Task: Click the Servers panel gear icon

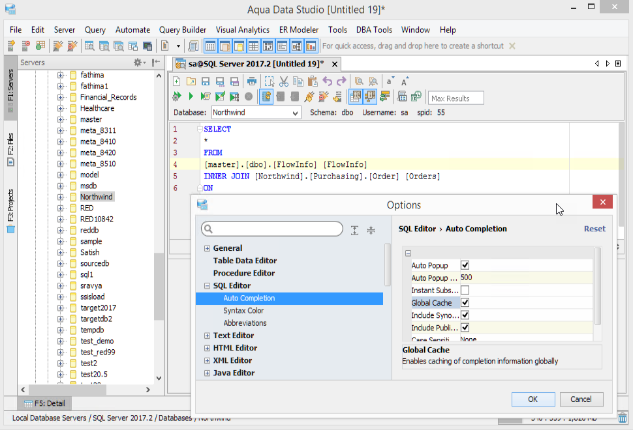Action: [x=138, y=63]
